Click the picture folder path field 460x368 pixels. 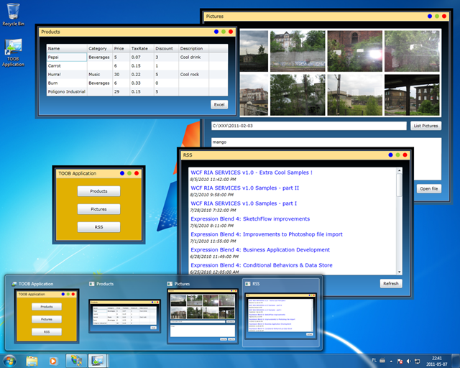[x=309, y=126]
